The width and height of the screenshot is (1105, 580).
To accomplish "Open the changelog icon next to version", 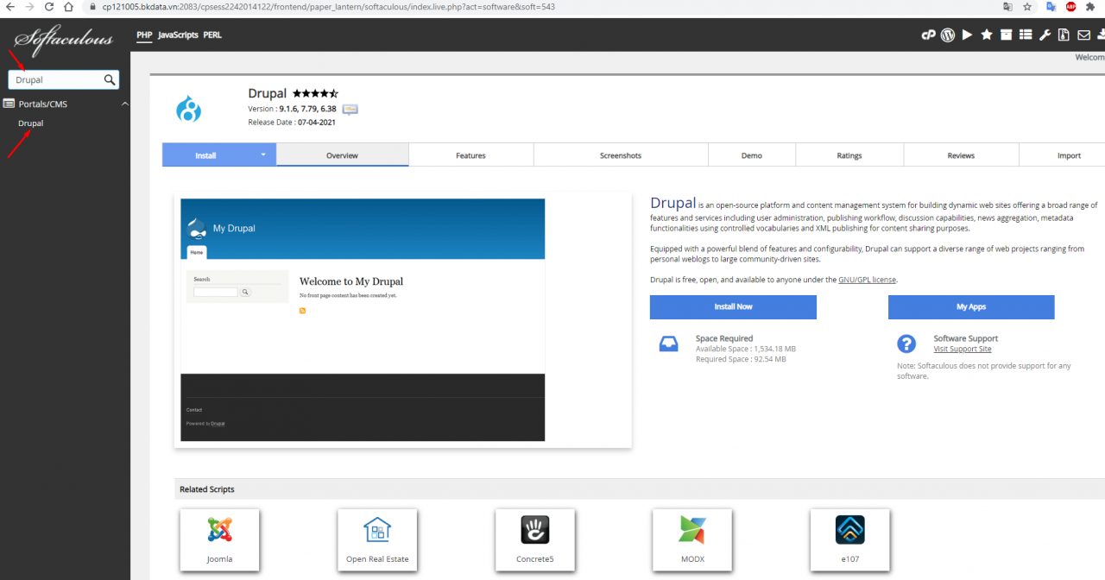I will point(350,109).
